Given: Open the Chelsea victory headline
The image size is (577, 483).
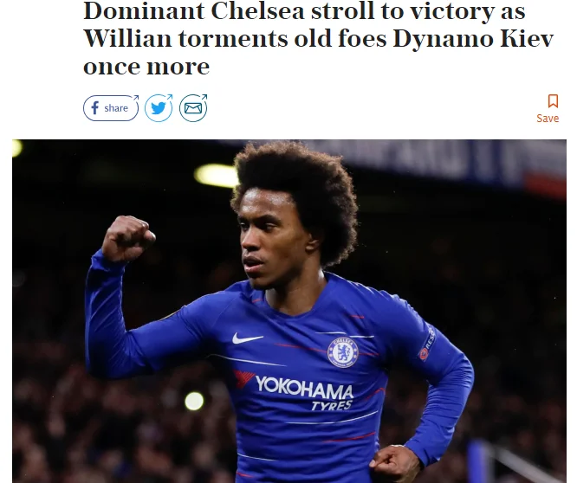Looking at the screenshot, I should tap(319, 38).
